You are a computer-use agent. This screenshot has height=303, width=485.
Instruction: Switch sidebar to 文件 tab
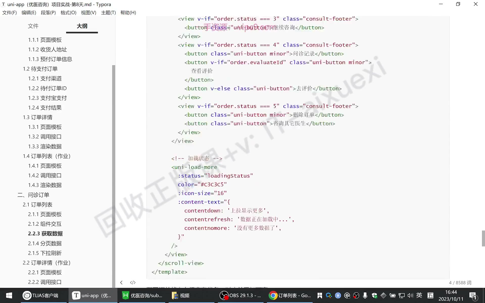[33, 26]
